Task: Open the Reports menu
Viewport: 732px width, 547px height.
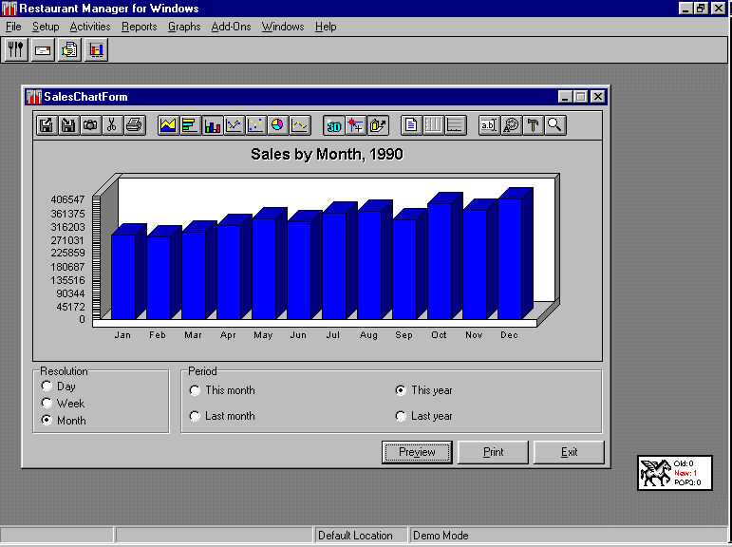Action: click(x=139, y=27)
